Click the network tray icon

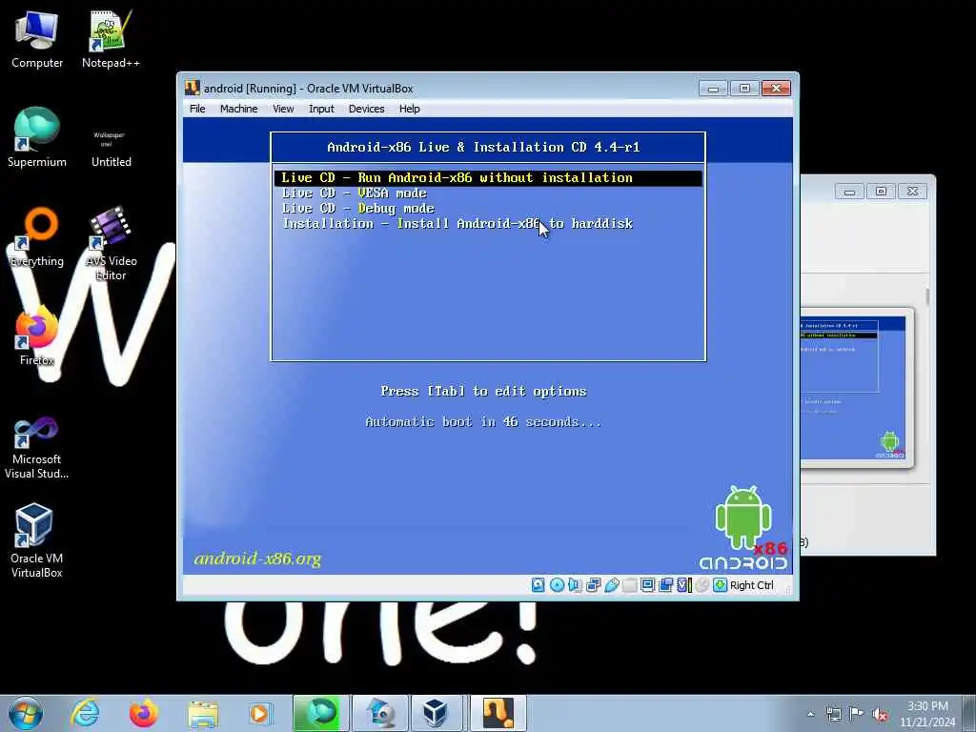coord(833,714)
